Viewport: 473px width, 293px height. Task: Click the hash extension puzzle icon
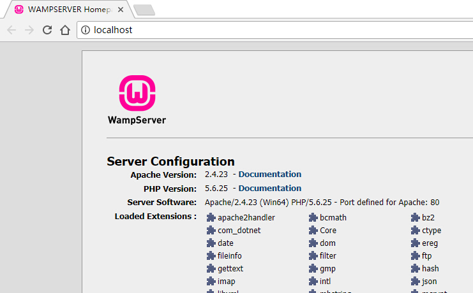click(x=415, y=268)
